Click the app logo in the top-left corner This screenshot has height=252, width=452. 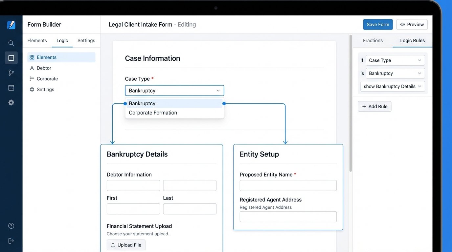pyautogui.click(x=11, y=24)
